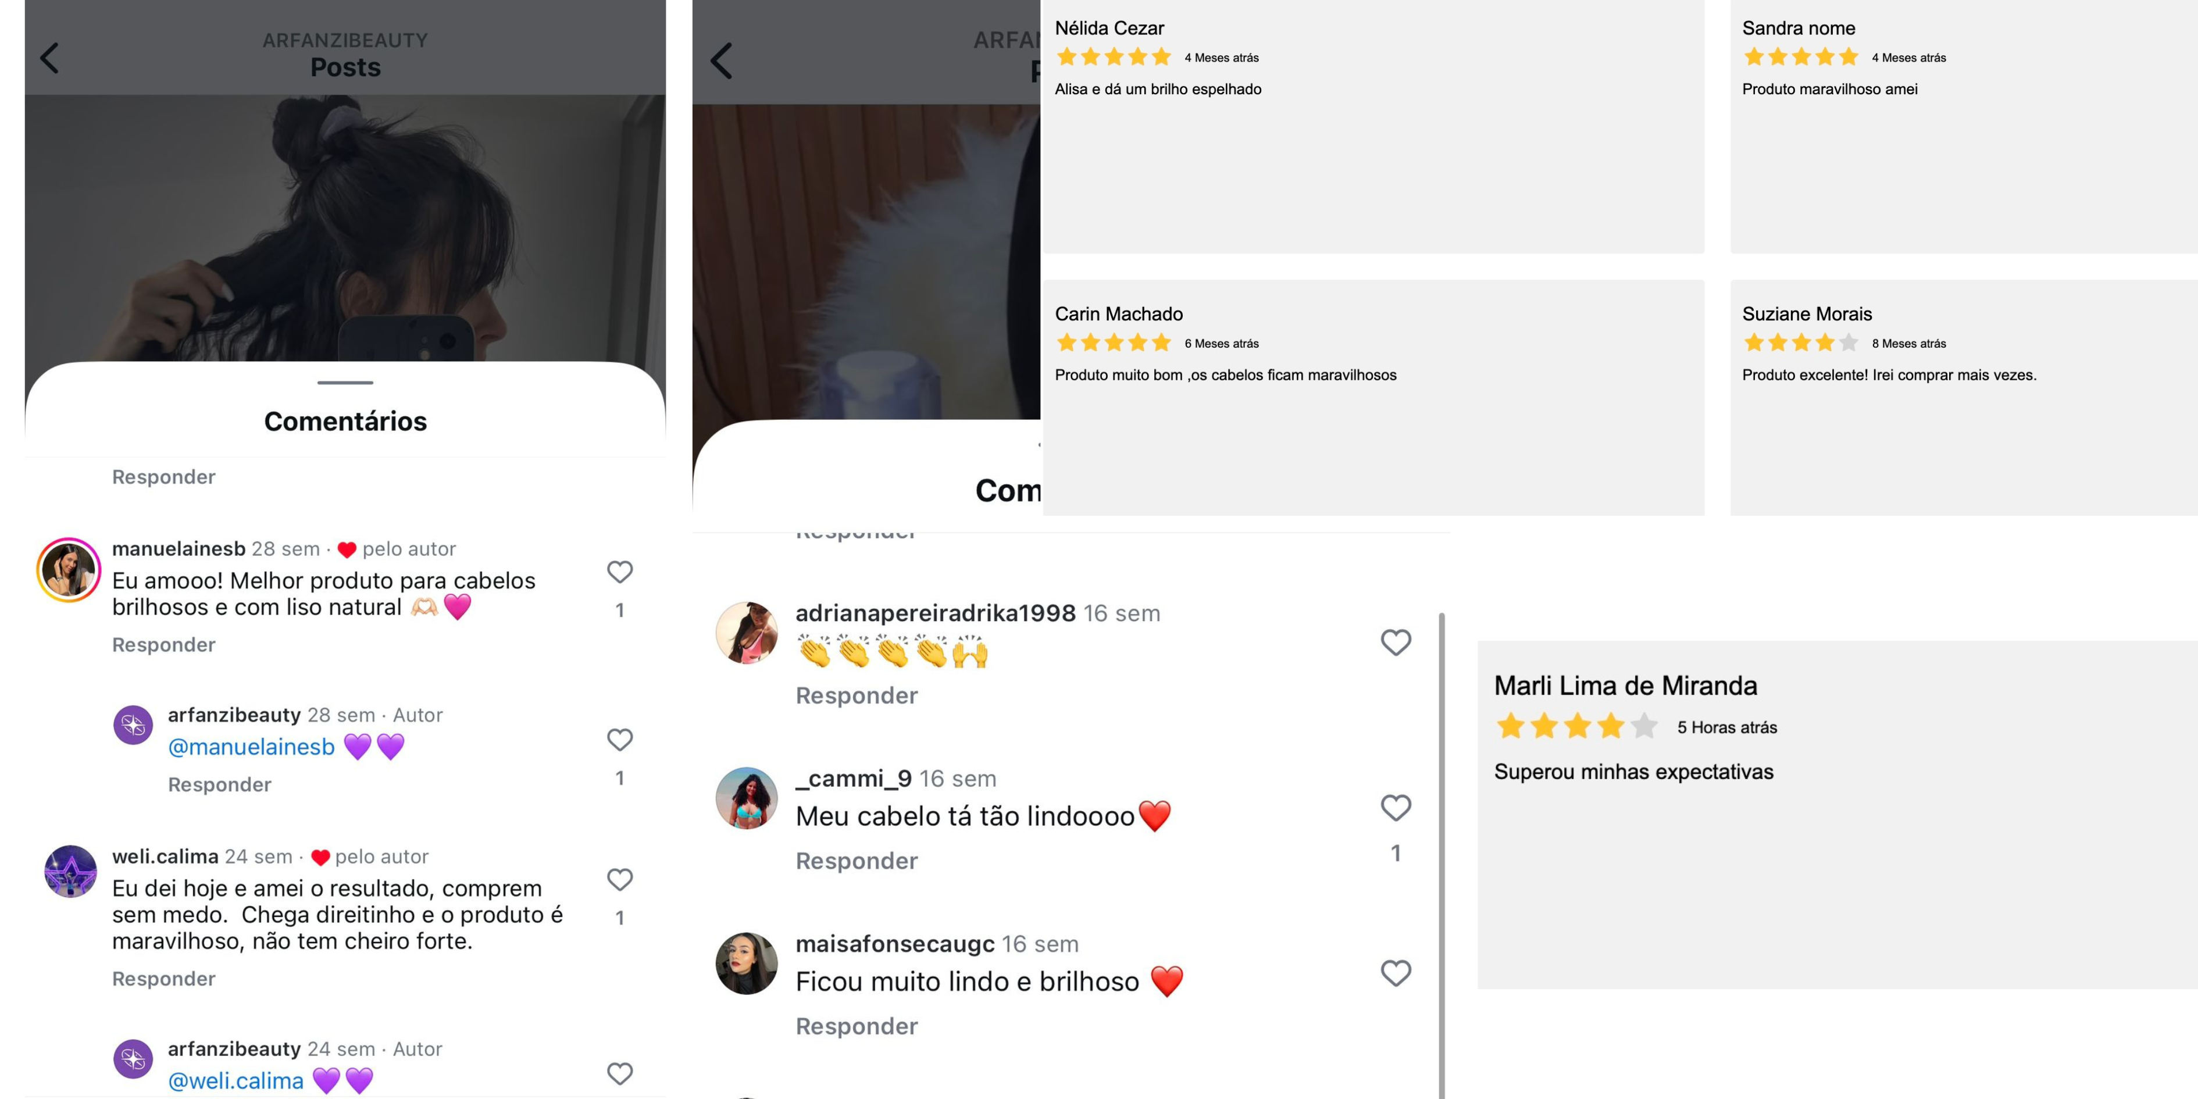Viewport: 2198px width, 1099px height.
Task: Open weli.calima's avatar
Action: 70,871
